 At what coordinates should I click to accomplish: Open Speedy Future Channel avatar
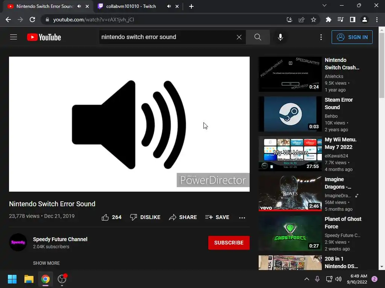coord(18,242)
